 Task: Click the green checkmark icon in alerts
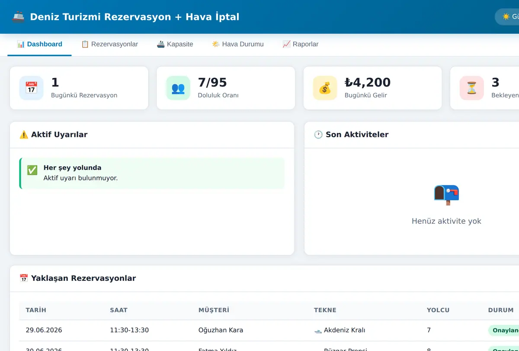coord(32,170)
